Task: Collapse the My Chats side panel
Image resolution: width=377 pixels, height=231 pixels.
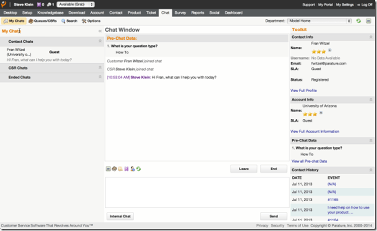Action: coord(99,31)
